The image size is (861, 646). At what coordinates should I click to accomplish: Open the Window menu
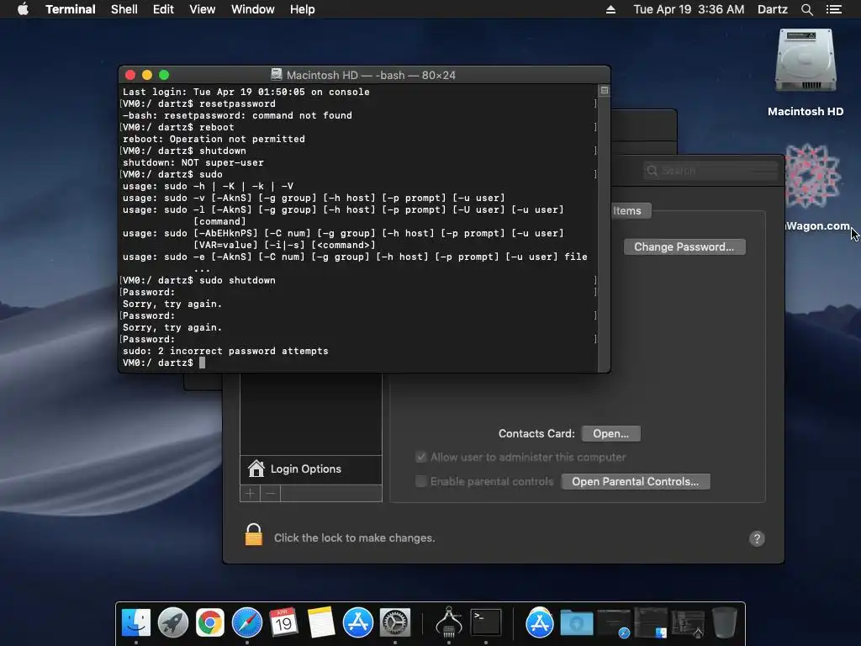[252, 9]
